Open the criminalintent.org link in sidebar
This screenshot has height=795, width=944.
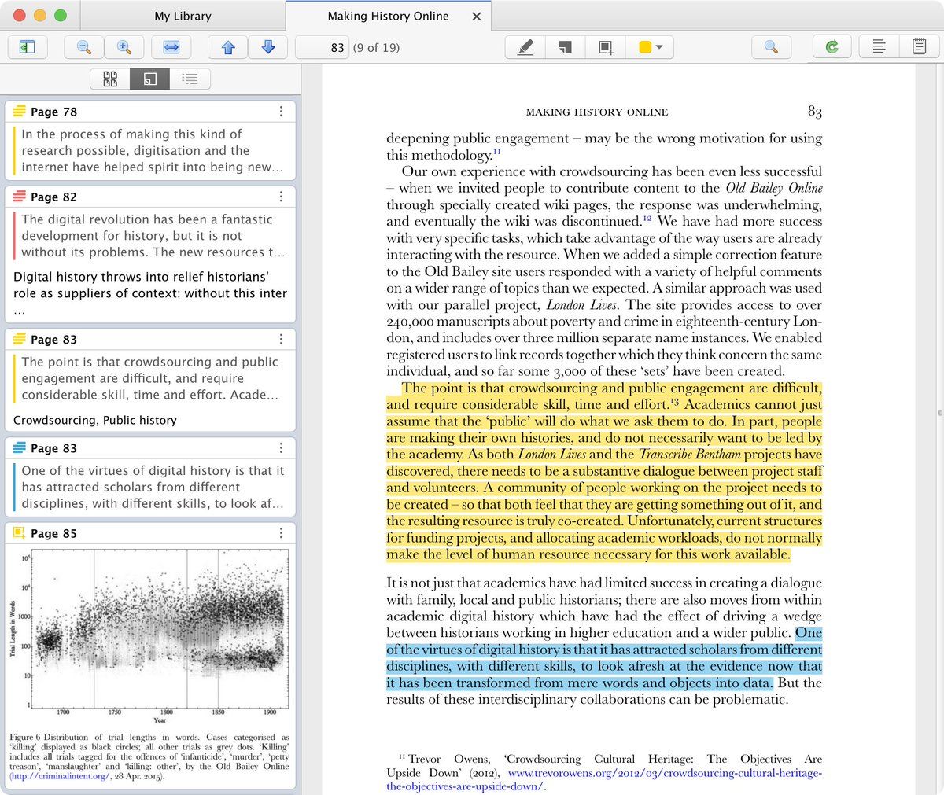coord(61,776)
